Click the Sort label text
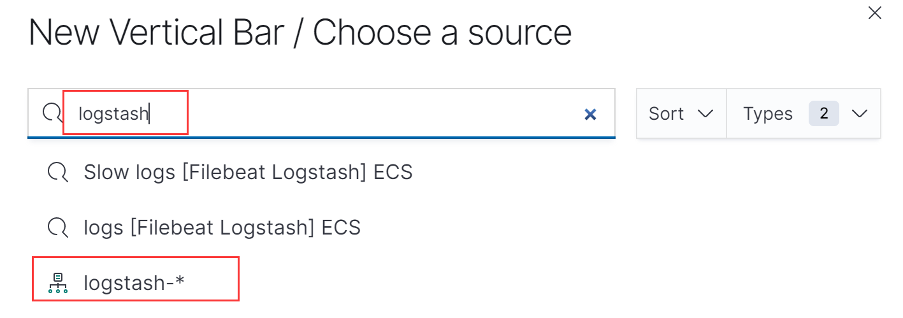903x318 pixels. [x=666, y=113]
